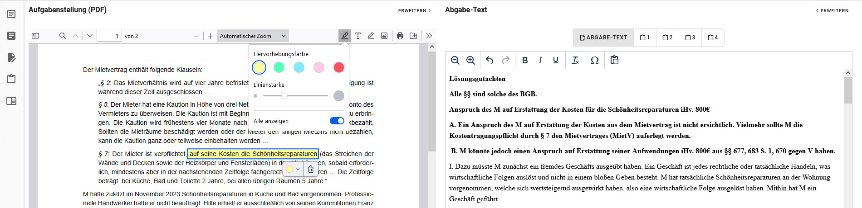Choose the red highlight color
862x208 pixels.
click(x=339, y=67)
